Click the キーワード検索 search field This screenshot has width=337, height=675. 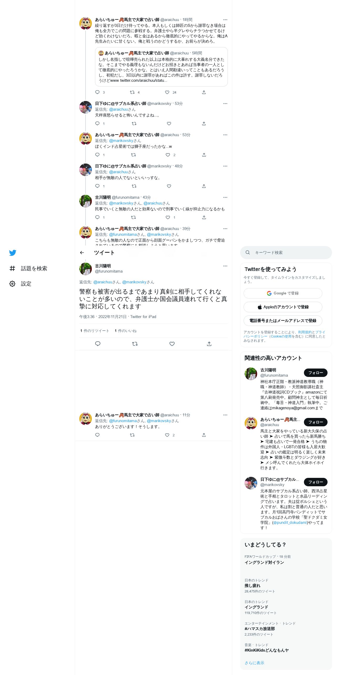click(x=286, y=253)
